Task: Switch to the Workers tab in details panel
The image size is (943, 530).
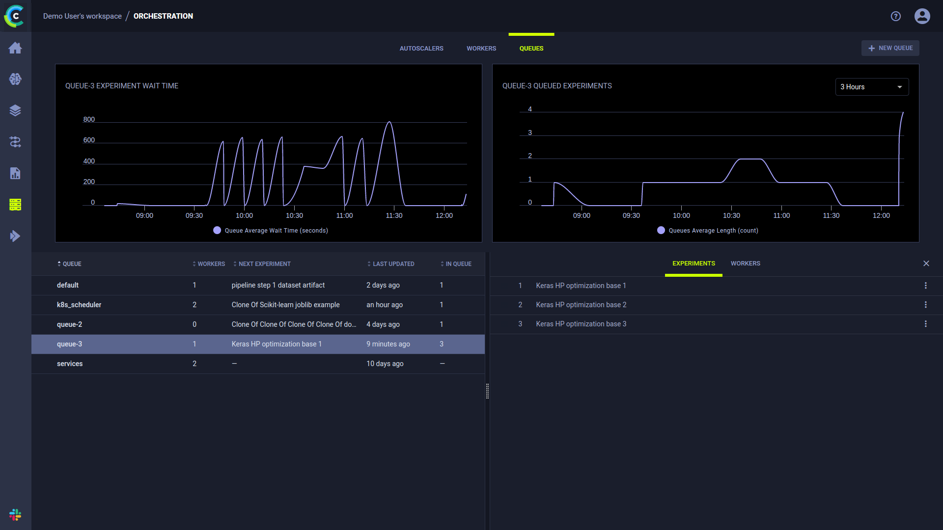Action: (745, 264)
